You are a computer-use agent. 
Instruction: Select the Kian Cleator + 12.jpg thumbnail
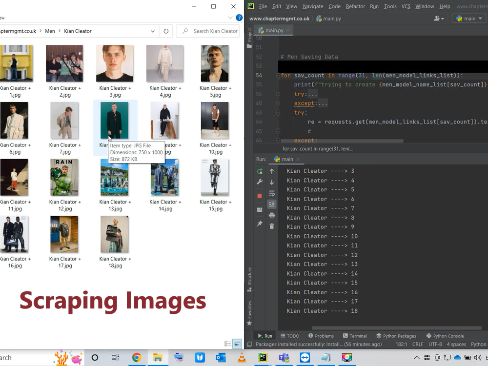pyautogui.click(x=64, y=178)
